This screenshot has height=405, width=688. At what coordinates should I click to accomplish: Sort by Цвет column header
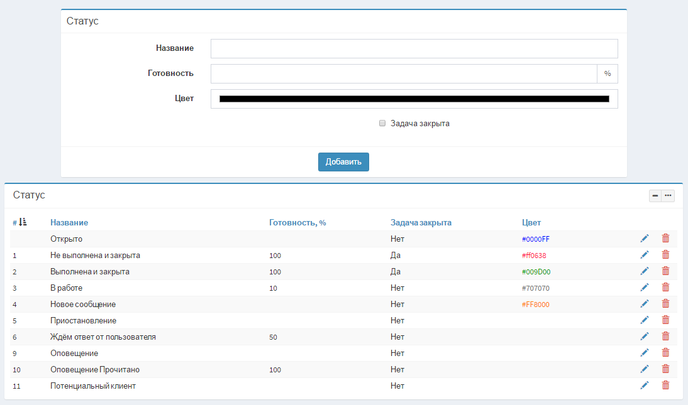[x=531, y=223]
